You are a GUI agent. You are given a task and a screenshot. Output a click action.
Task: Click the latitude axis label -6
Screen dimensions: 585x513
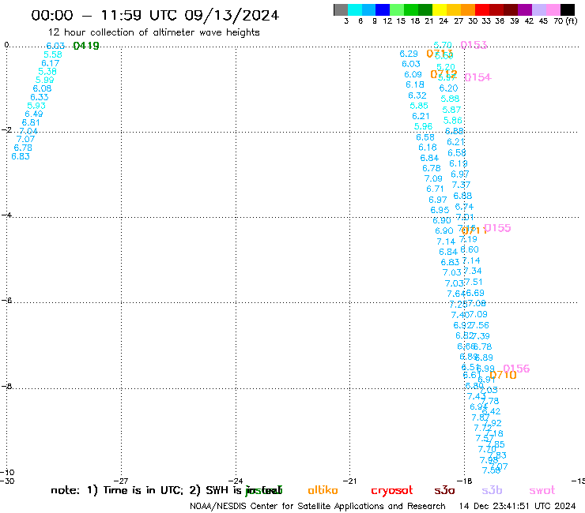click(6, 300)
